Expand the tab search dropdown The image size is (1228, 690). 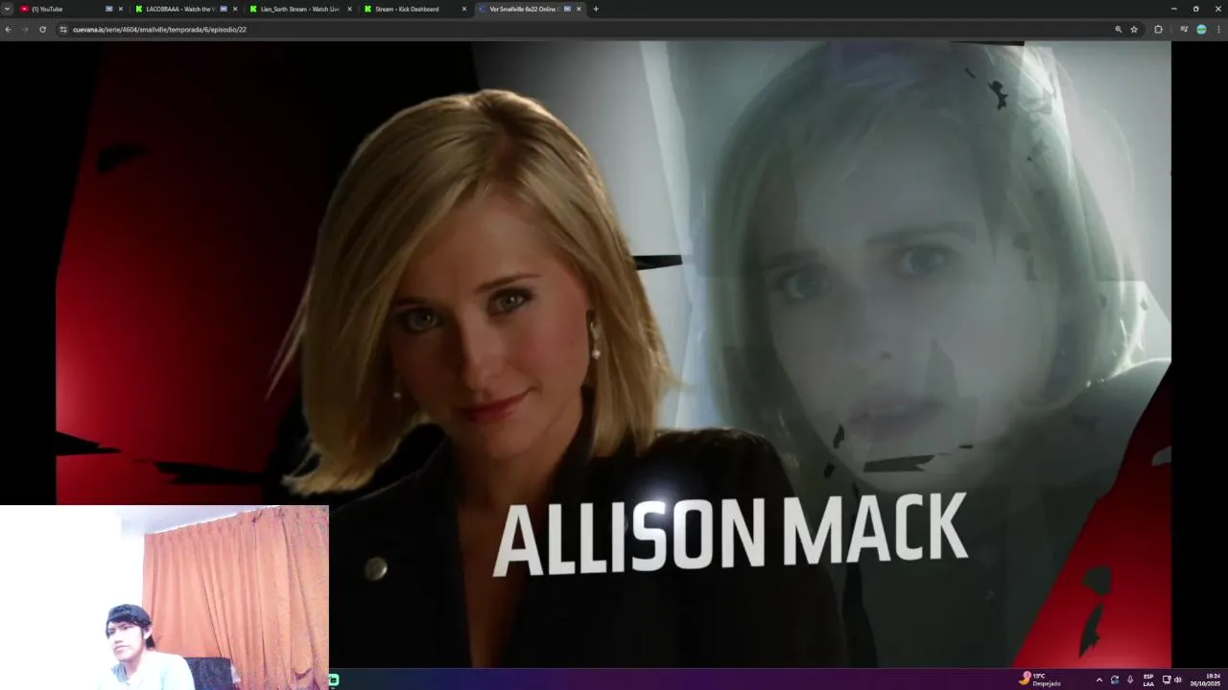point(7,9)
